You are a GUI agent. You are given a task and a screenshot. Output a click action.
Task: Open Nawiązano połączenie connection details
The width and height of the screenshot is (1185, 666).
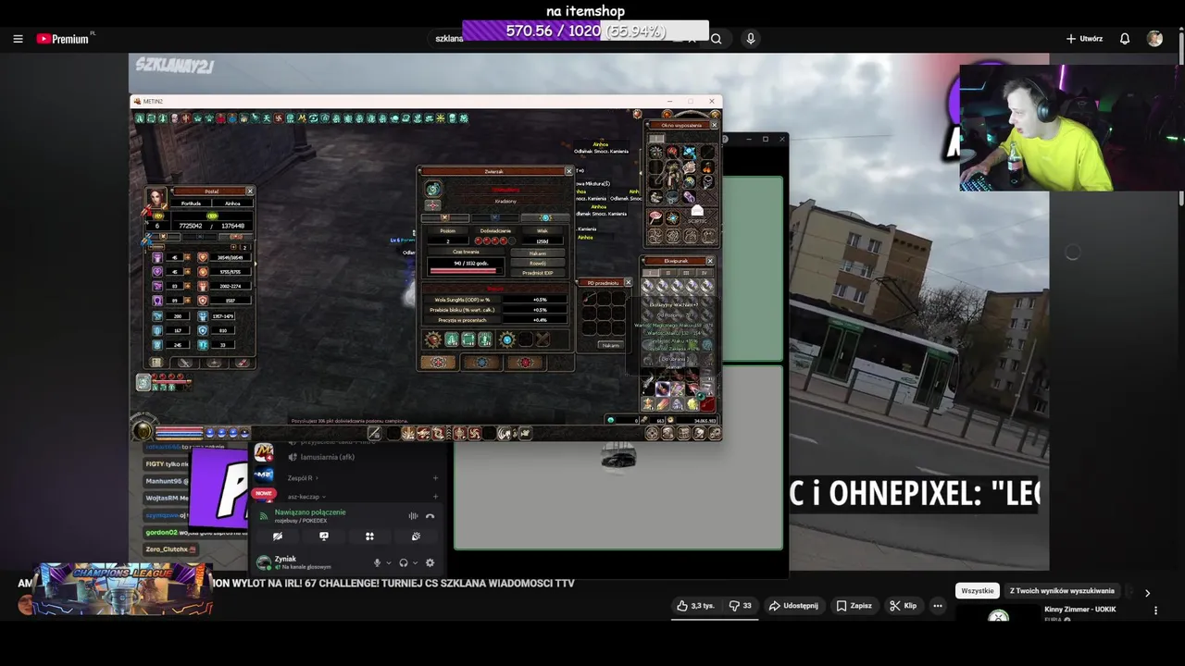pos(310,512)
